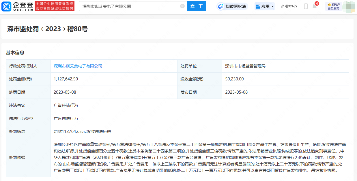The width and height of the screenshot is (357, 181).
Task: Open 深圳市琪艾美电子有限公司 company link
Action: (78, 66)
